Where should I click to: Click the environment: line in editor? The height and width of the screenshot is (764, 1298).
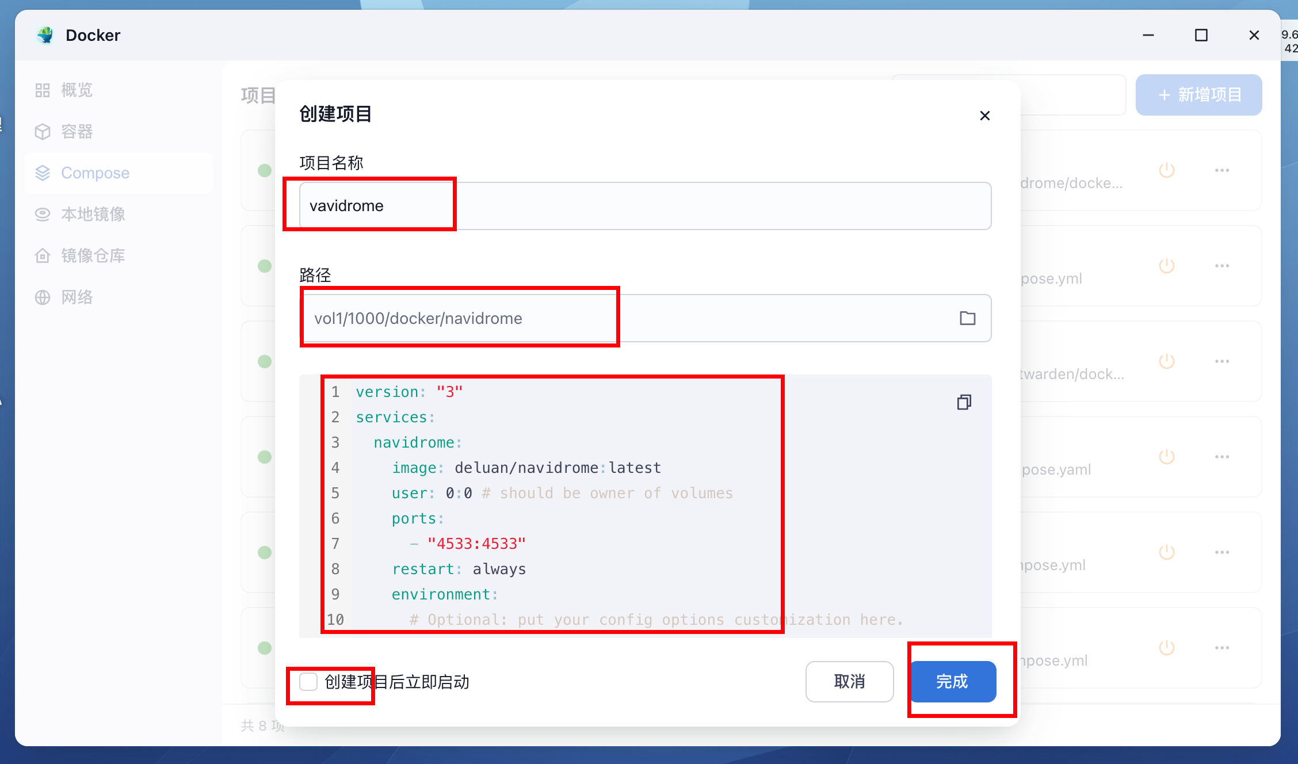(x=445, y=594)
